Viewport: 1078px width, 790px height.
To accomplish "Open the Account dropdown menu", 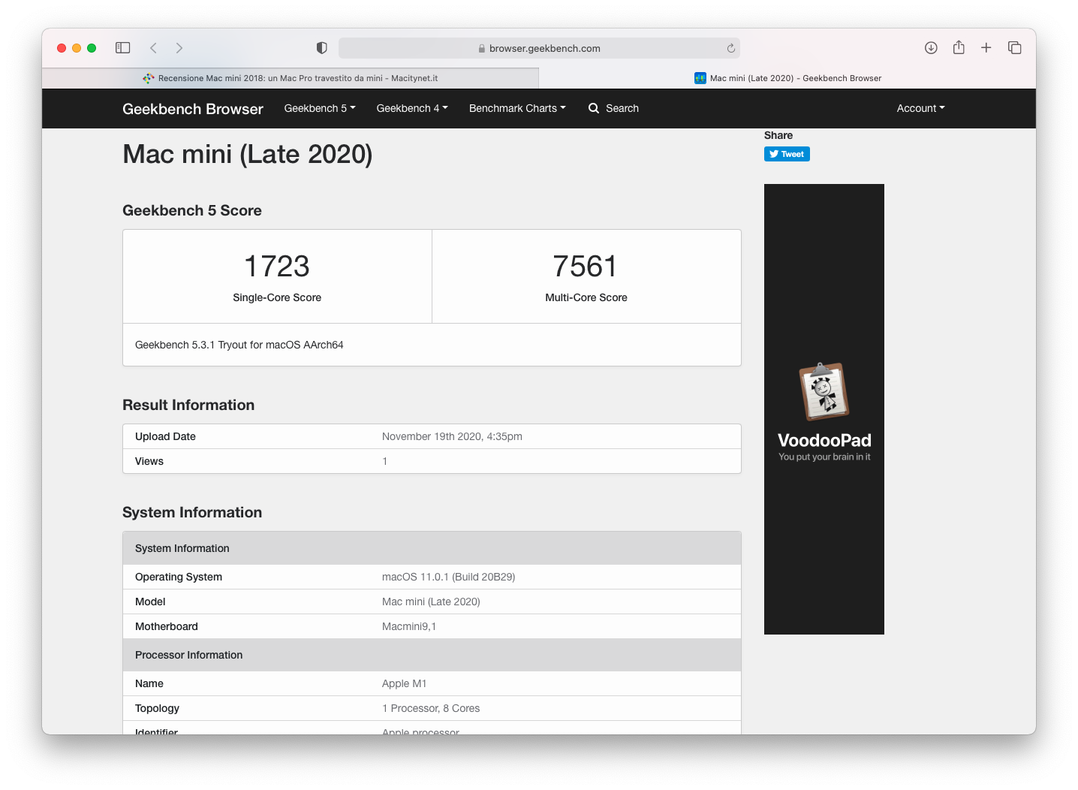I will pos(920,108).
